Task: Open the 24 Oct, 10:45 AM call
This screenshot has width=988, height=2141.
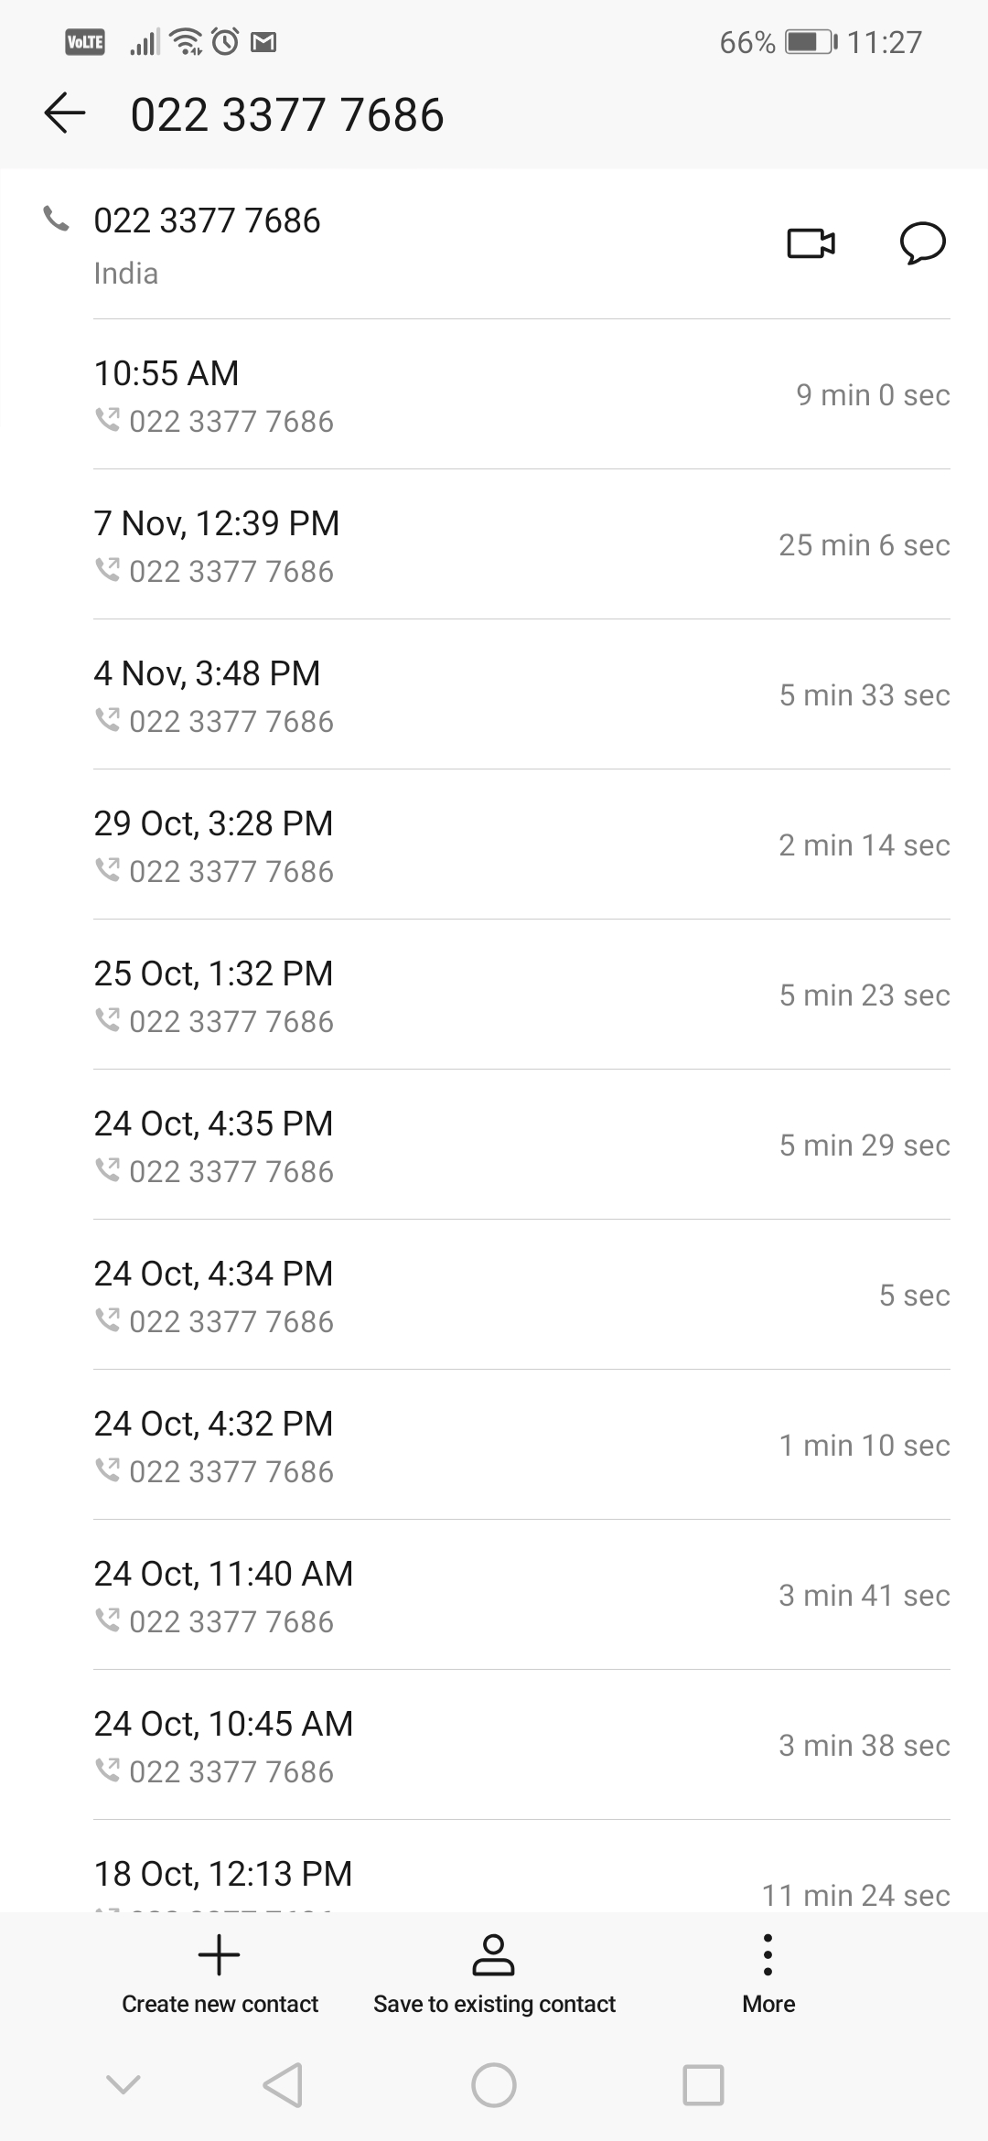Action: click(x=521, y=1746)
